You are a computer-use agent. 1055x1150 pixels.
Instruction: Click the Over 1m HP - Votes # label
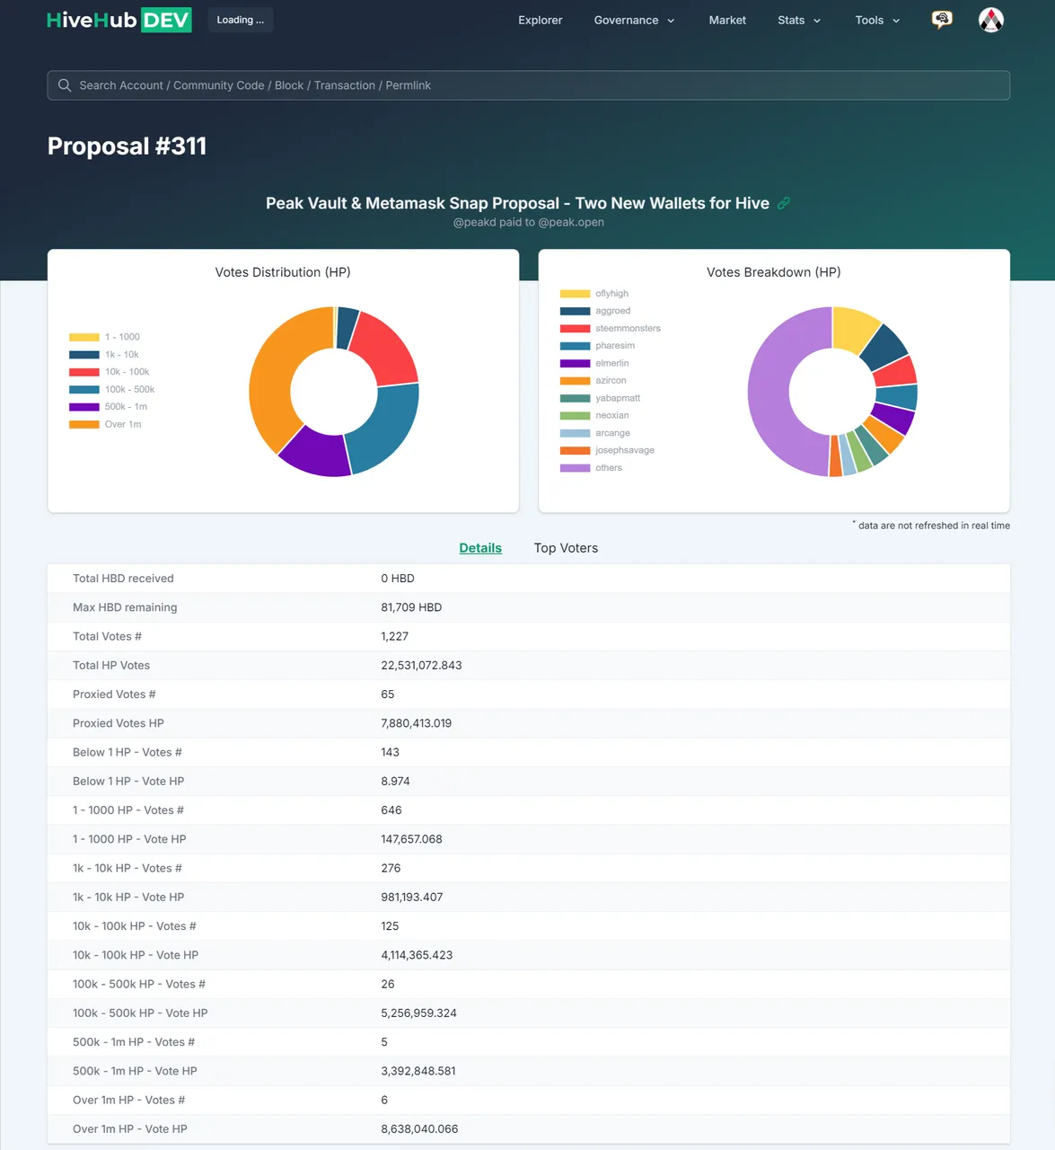(129, 1101)
